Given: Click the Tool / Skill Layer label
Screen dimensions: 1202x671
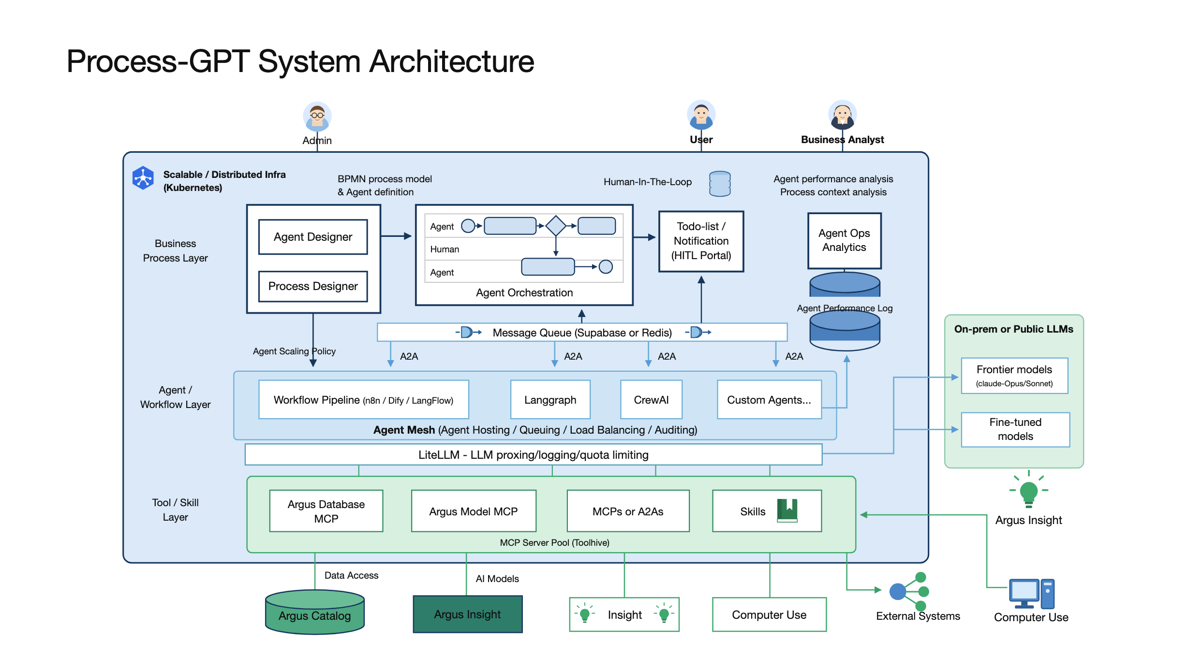Looking at the screenshot, I should click(175, 510).
